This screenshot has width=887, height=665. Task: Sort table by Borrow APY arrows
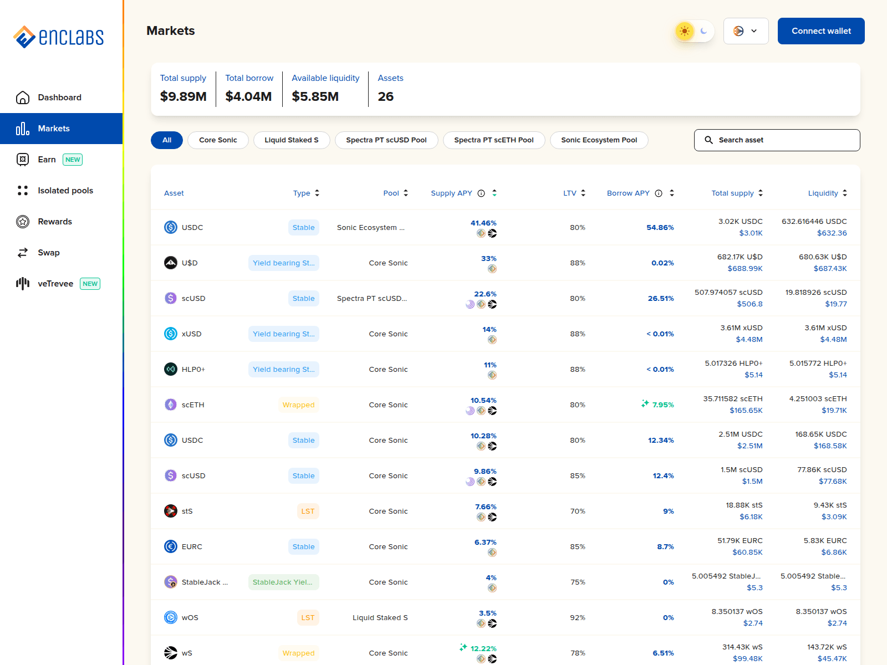click(672, 193)
